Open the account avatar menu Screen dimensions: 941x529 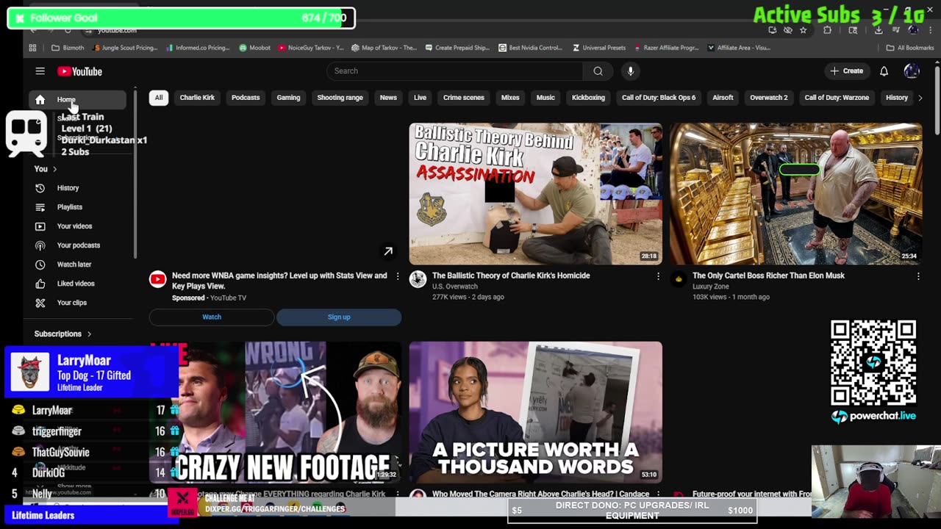[x=912, y=71]
